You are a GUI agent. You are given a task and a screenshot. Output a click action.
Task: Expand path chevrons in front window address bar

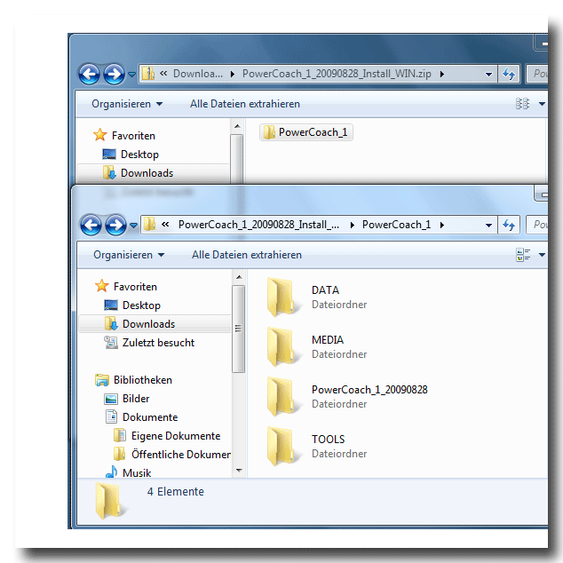165,225
